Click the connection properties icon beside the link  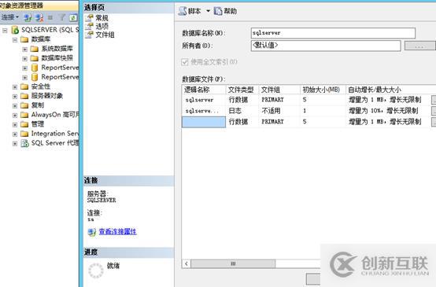pos(92,232)
